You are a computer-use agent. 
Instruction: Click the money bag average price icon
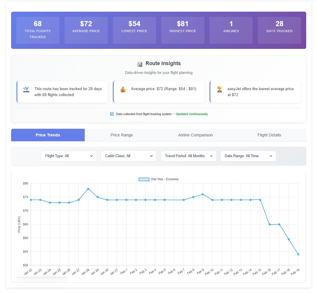(123, 90)
